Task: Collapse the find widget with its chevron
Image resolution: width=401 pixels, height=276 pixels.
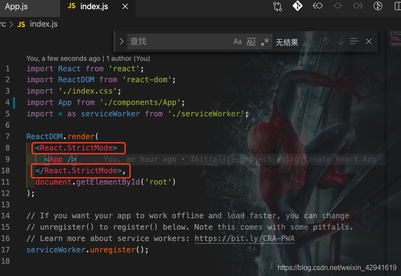Action: [x=121, y=42]
